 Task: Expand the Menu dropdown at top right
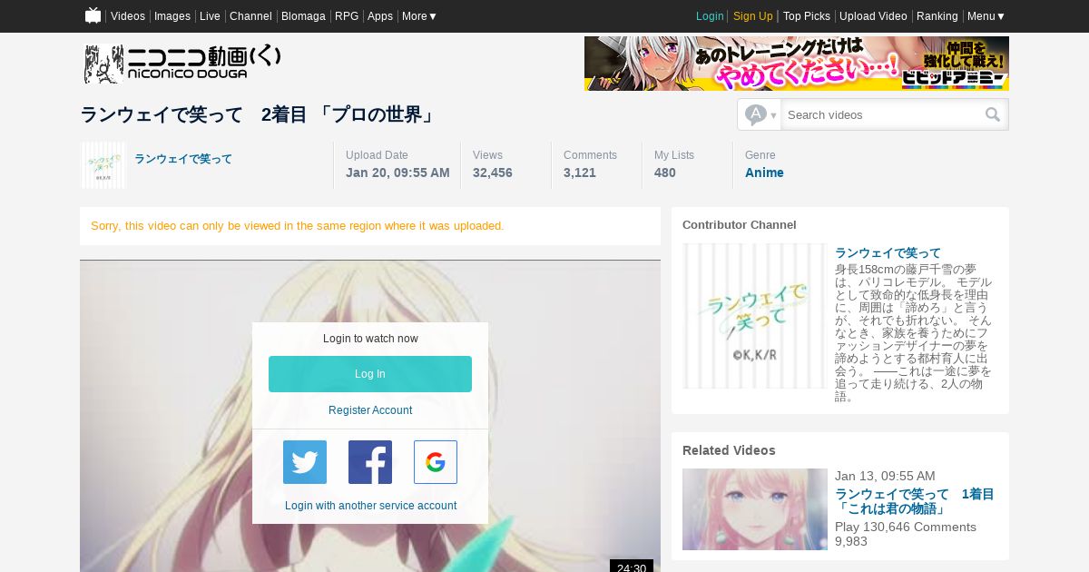coord(986,16)
